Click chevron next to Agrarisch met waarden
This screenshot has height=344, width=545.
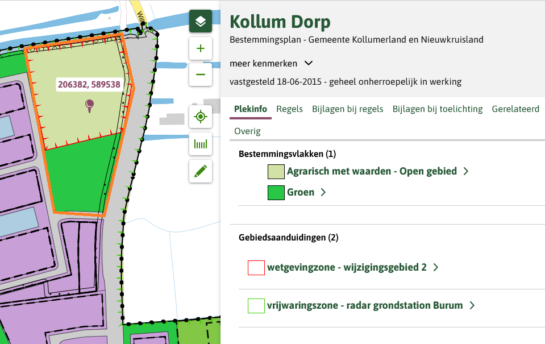pos(466,171)
